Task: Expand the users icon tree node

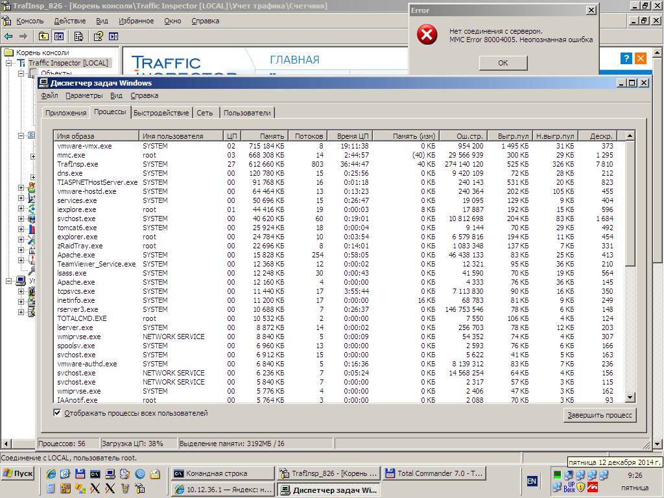Action: (21, 187)
